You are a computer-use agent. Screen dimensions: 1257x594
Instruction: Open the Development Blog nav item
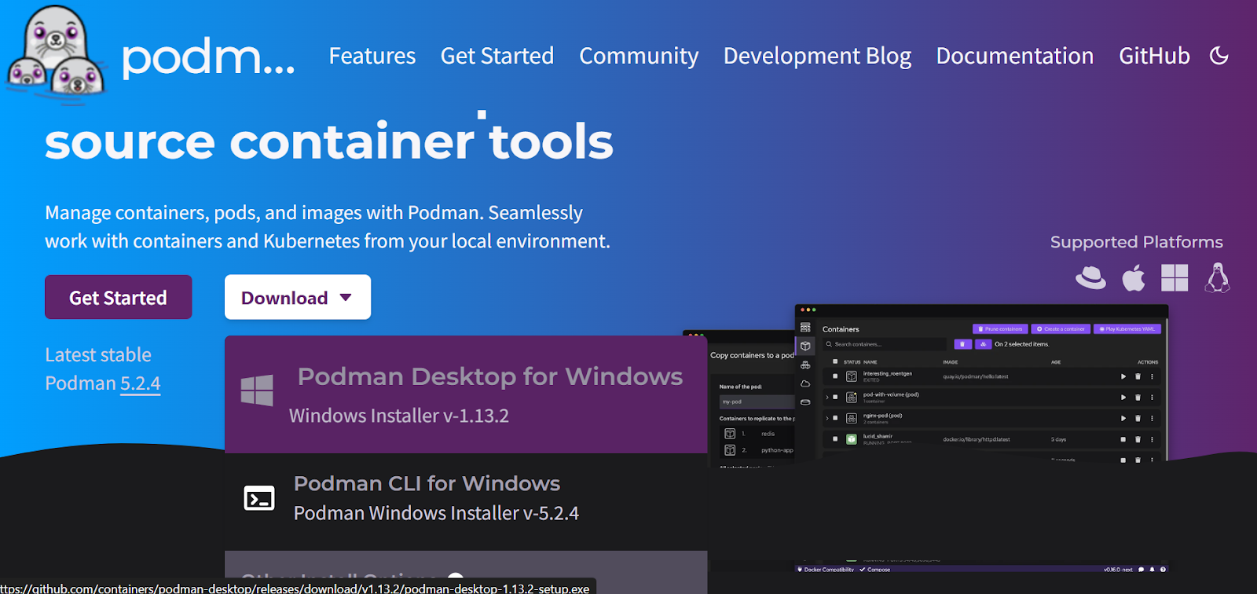pos(817,56)
